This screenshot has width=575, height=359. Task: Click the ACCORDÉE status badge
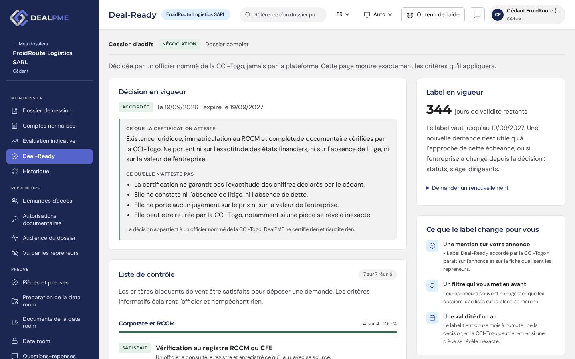click(136, 107)
